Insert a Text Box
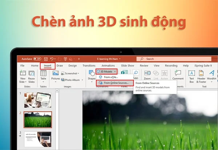Screen dimensions: 218x150 (x=191, y=77)
